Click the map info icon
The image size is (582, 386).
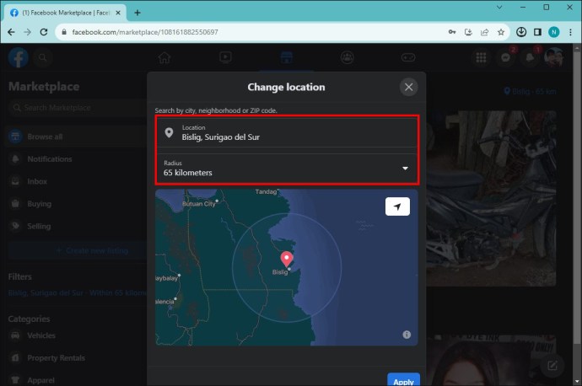tap(407, 335)
